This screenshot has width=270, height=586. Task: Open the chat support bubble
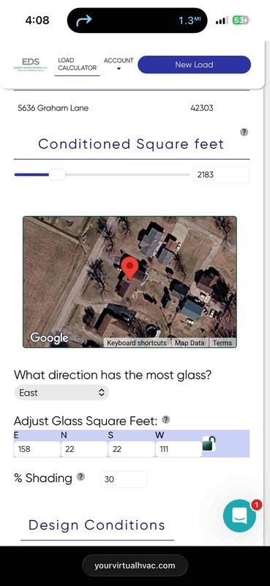click(239, 516)
